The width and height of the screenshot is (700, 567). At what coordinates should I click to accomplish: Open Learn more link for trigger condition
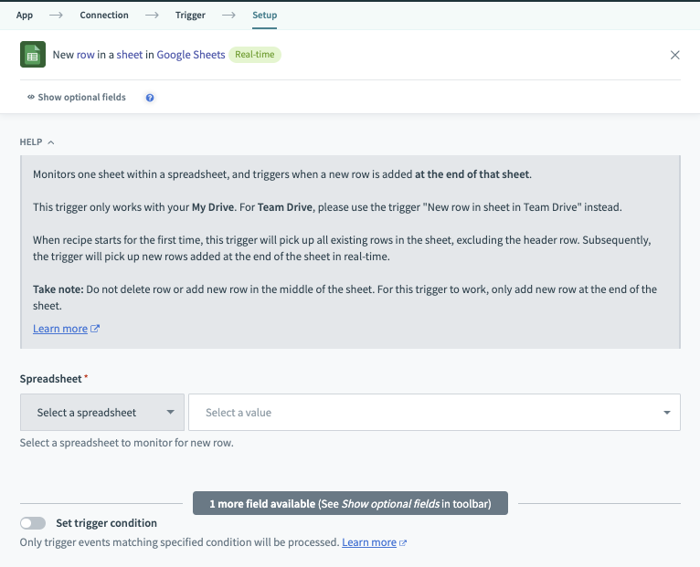tap(369, 542)
